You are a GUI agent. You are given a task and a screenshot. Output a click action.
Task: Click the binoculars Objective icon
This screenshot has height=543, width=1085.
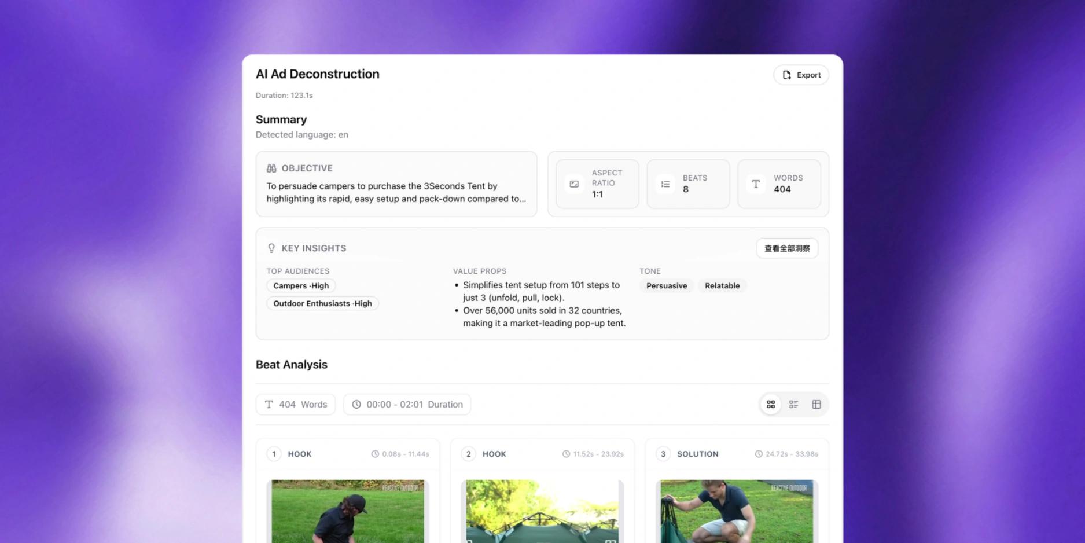pos(271,168)
